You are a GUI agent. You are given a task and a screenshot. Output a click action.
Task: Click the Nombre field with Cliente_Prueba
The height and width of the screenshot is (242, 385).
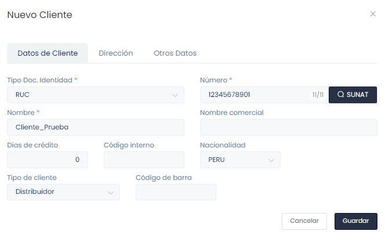point(96,127)
